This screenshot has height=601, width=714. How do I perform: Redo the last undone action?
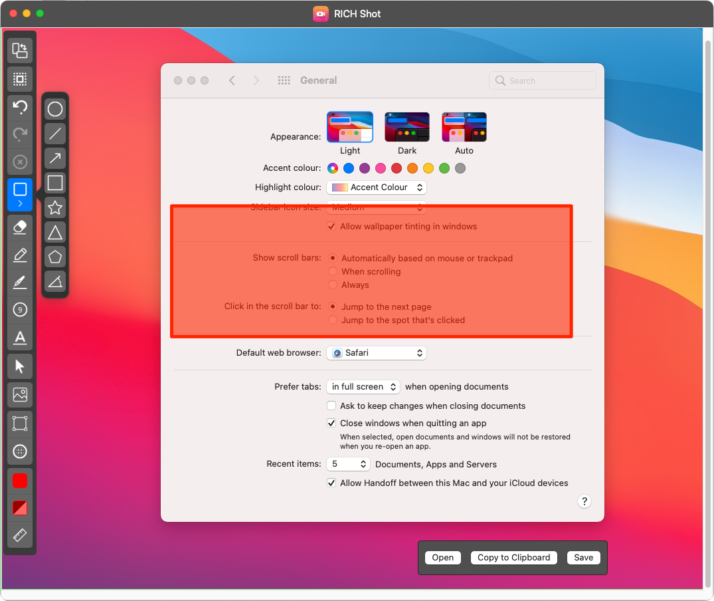[19, 134]
